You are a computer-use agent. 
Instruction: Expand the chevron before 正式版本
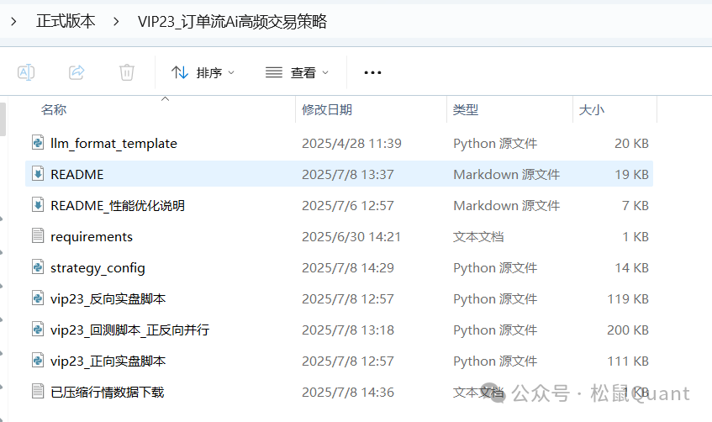pyautogui.click(x=13, y=21)
